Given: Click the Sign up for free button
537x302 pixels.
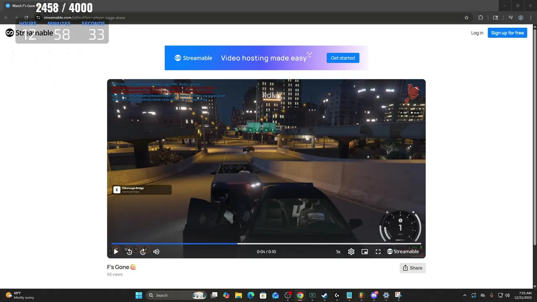Looking at the screenshot, I should point(507,33).
